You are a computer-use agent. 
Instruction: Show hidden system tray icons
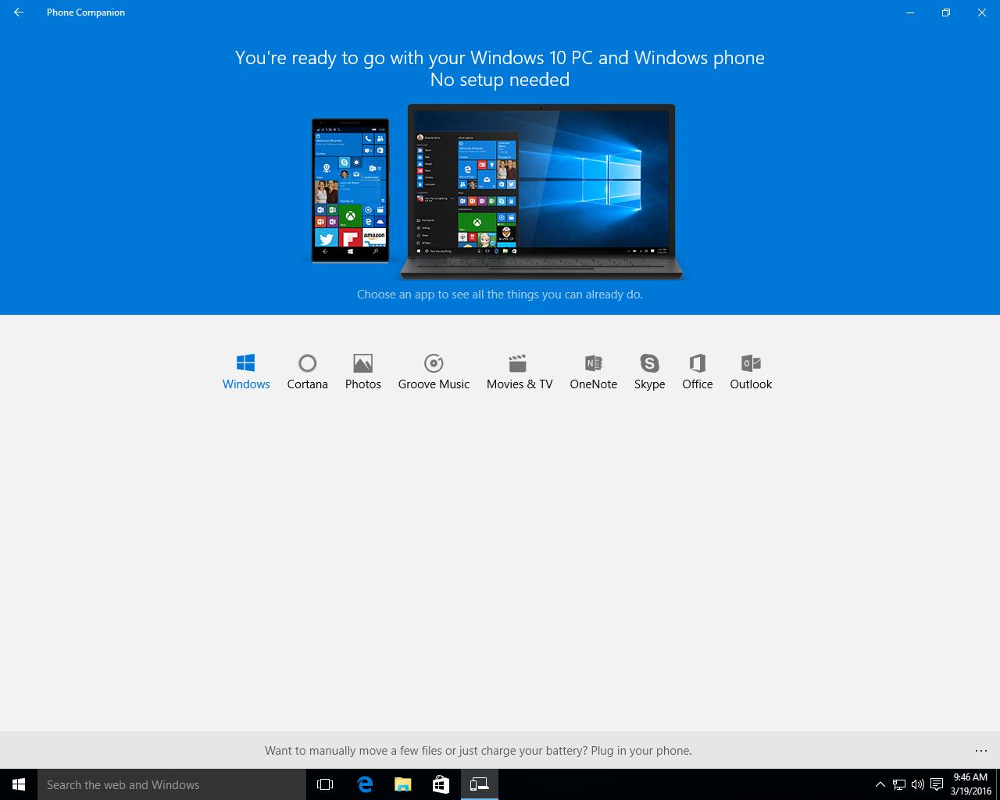tap(880, 784)
